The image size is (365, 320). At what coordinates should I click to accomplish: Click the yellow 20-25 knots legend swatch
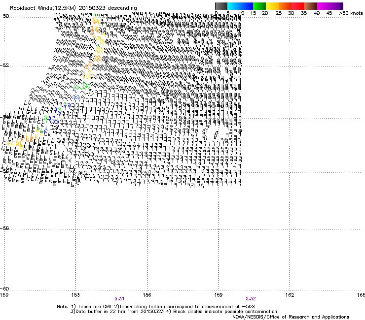pyautogui.click(x=272, y=6)
